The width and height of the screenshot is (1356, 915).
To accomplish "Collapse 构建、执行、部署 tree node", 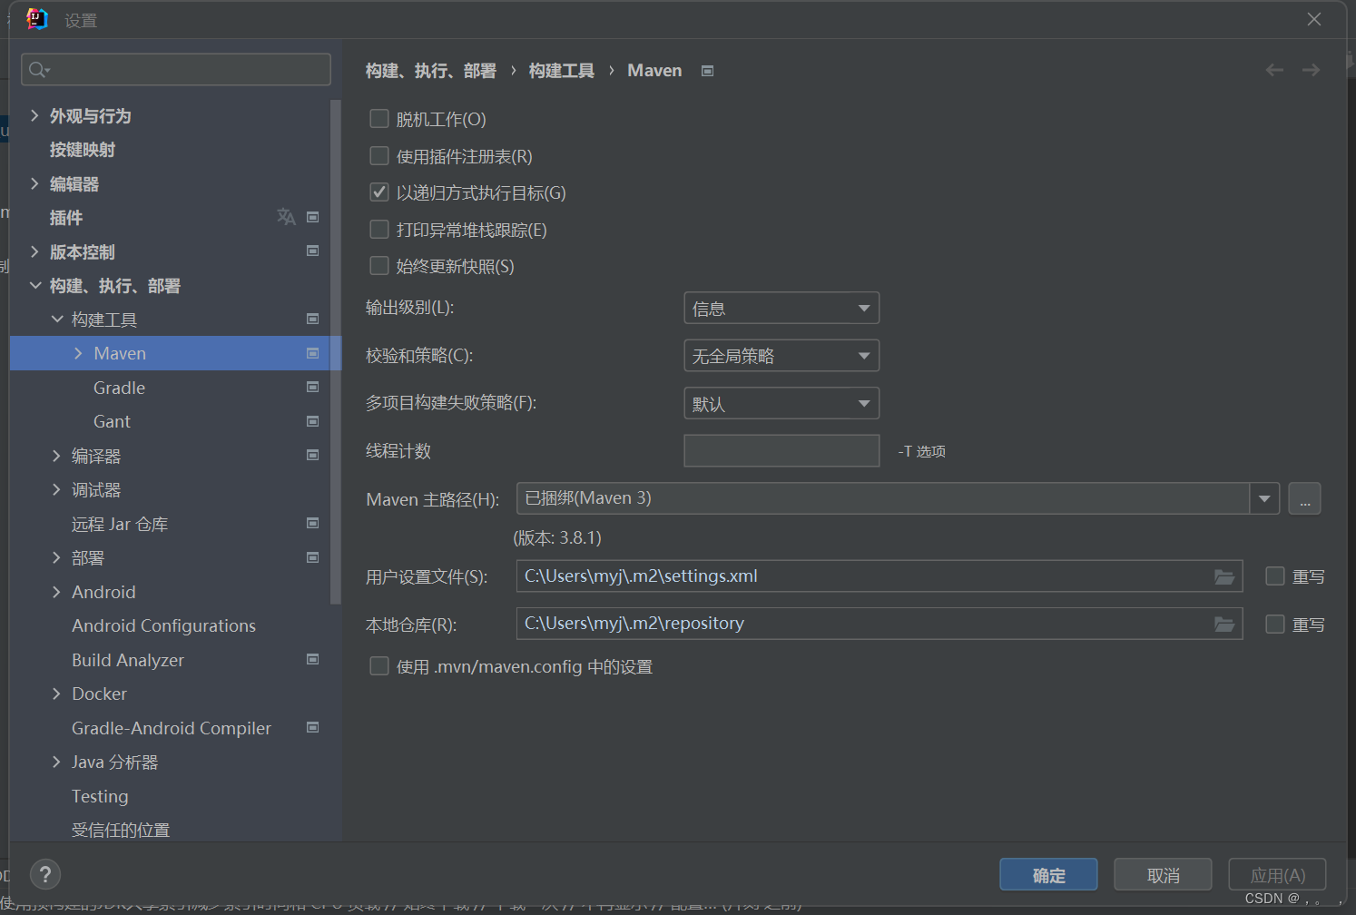I will coord(34,285).
